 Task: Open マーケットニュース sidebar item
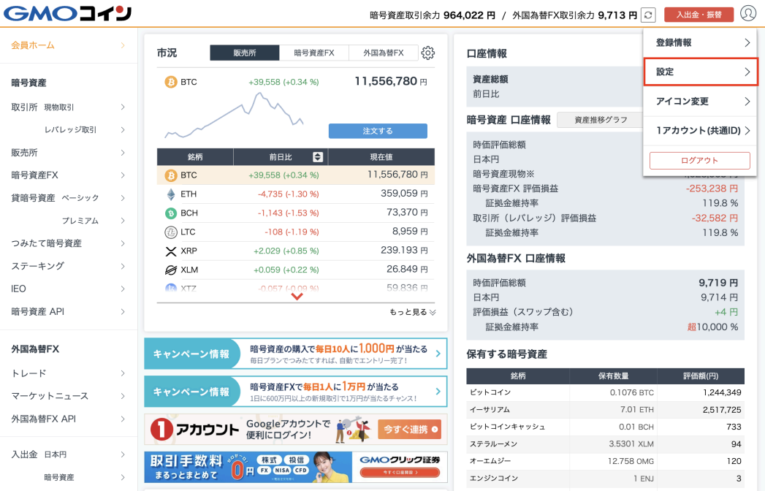coord(68,396)
